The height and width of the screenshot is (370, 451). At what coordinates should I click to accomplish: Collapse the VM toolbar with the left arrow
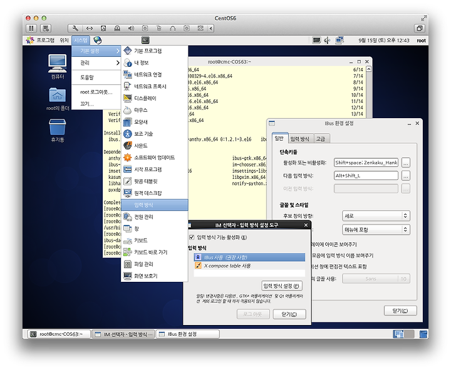(x=211, y=28)
